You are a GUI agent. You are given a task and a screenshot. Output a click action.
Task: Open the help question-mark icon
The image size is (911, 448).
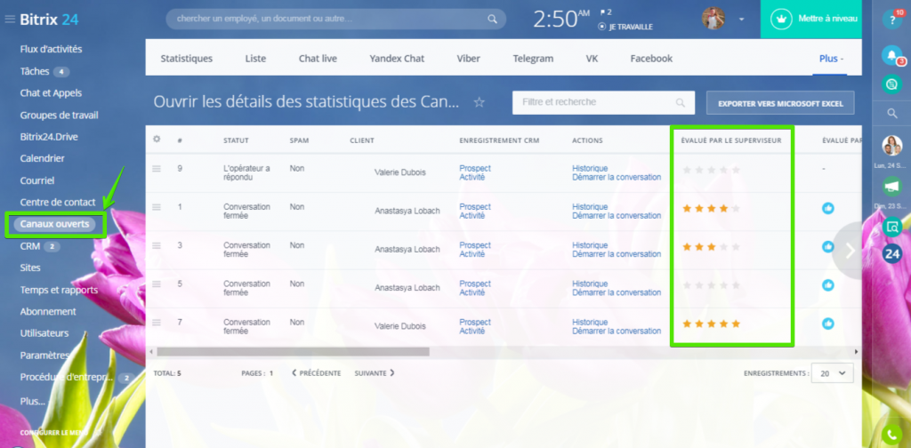point(891,20)
